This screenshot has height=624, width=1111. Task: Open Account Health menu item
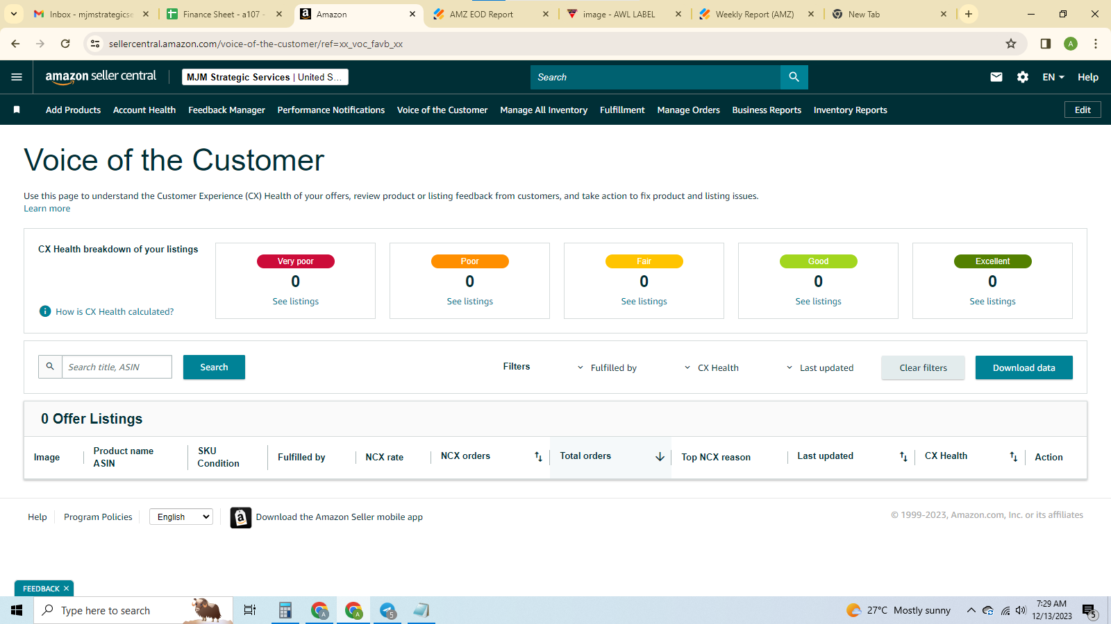click(x=144, y=110)
